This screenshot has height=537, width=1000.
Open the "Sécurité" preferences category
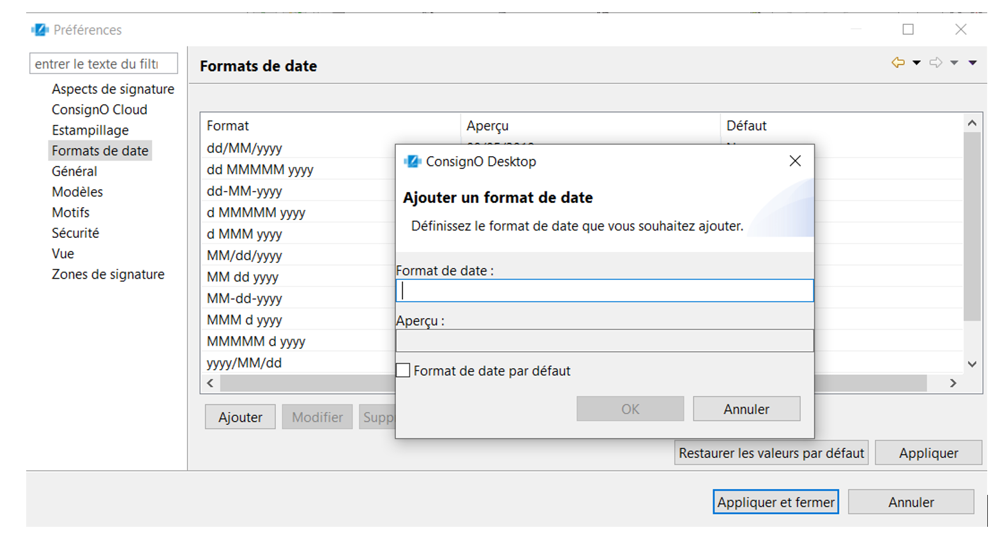click(75, 233)
